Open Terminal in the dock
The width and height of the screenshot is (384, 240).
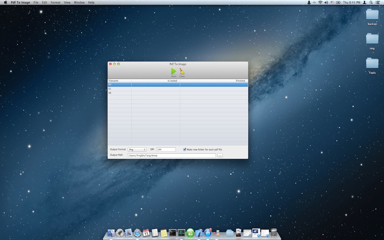pyautogui.click(x=172, y=233)
